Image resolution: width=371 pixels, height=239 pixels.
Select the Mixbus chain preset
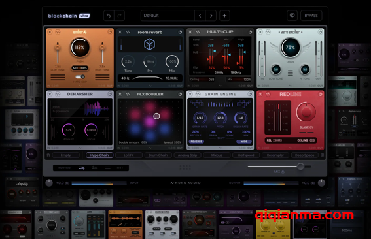(x=217, y=155)
